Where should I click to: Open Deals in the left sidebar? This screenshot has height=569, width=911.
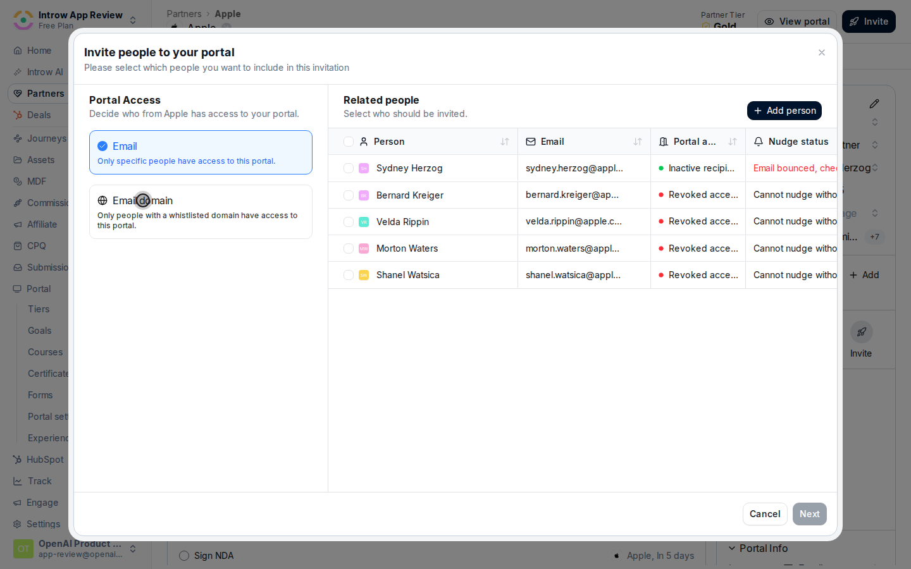38,115
